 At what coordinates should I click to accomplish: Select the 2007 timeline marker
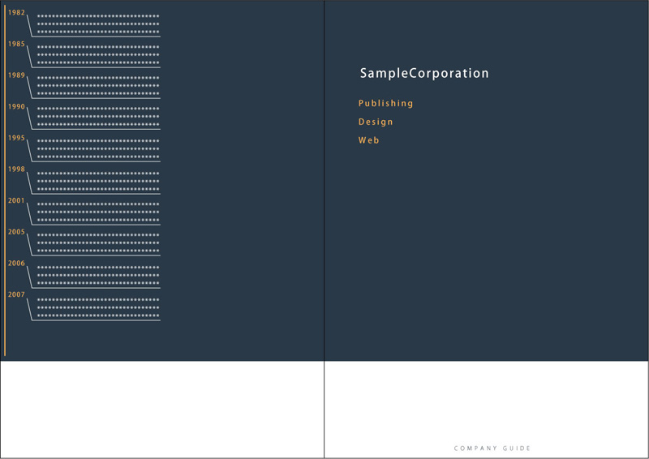point(16,294)
